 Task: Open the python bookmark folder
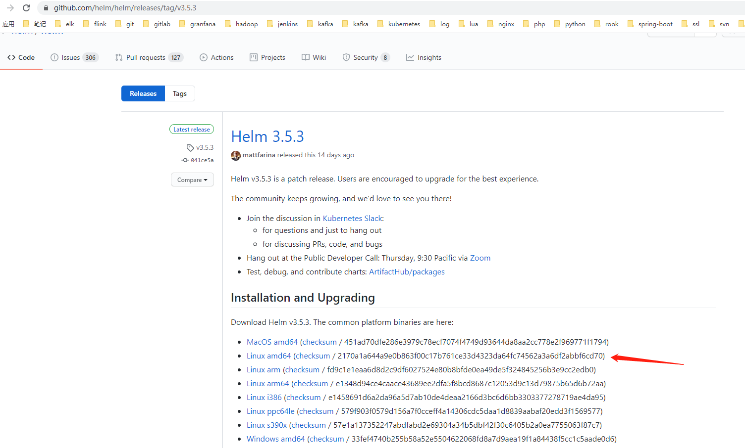click(x=570, y=24)
